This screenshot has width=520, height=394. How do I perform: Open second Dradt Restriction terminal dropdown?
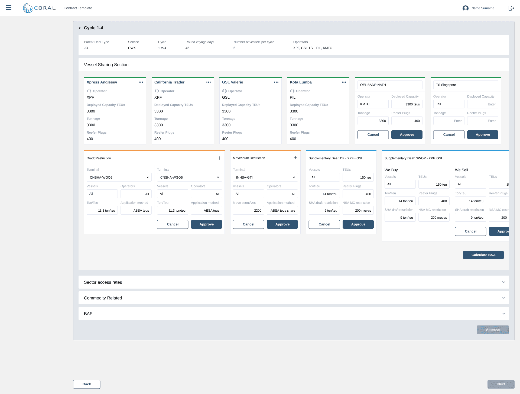pyautogui.click(x=190, y=177)
